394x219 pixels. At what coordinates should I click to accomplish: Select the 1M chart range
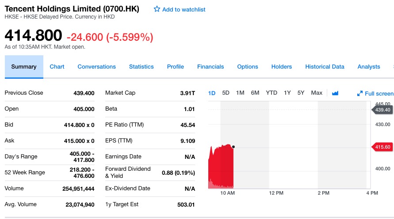(x=240, y=93)
